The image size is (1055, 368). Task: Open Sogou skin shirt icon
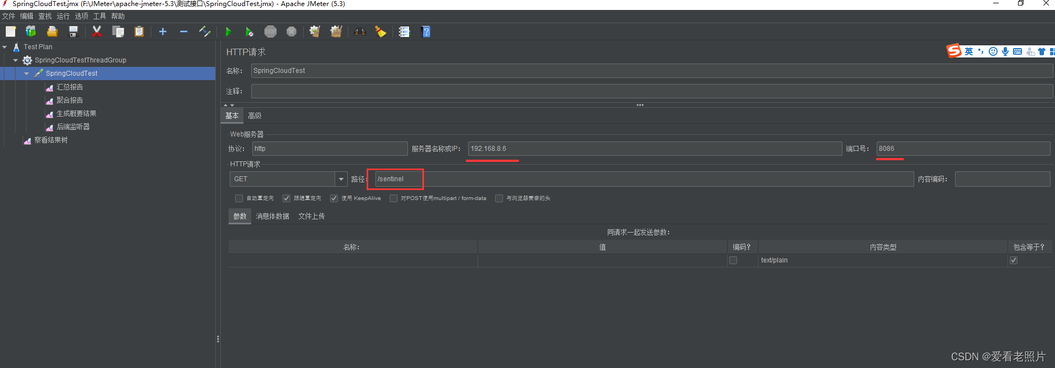tap(1042, 51)
